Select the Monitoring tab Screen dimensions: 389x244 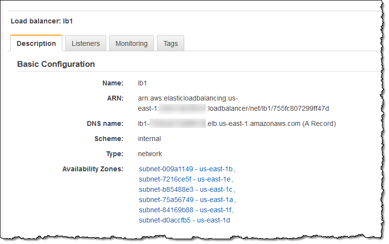[131, 43]
